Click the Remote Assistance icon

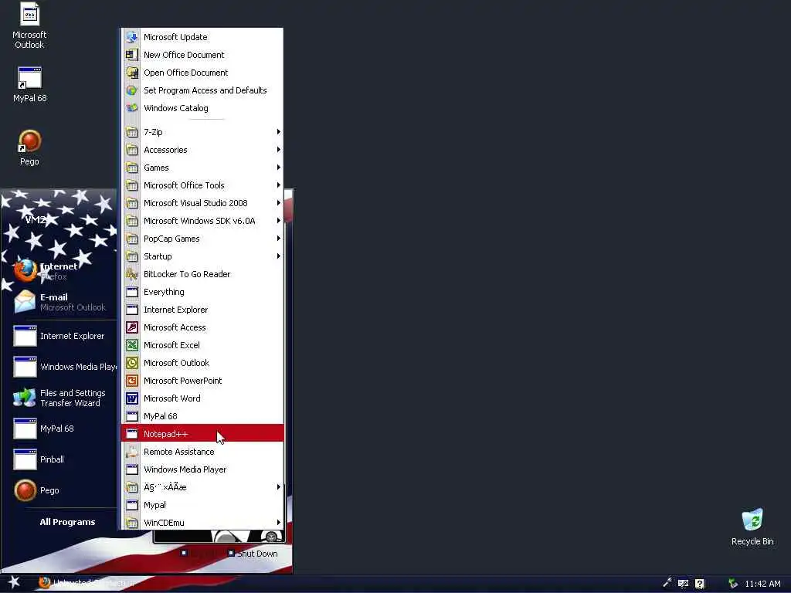pos(131,452)
